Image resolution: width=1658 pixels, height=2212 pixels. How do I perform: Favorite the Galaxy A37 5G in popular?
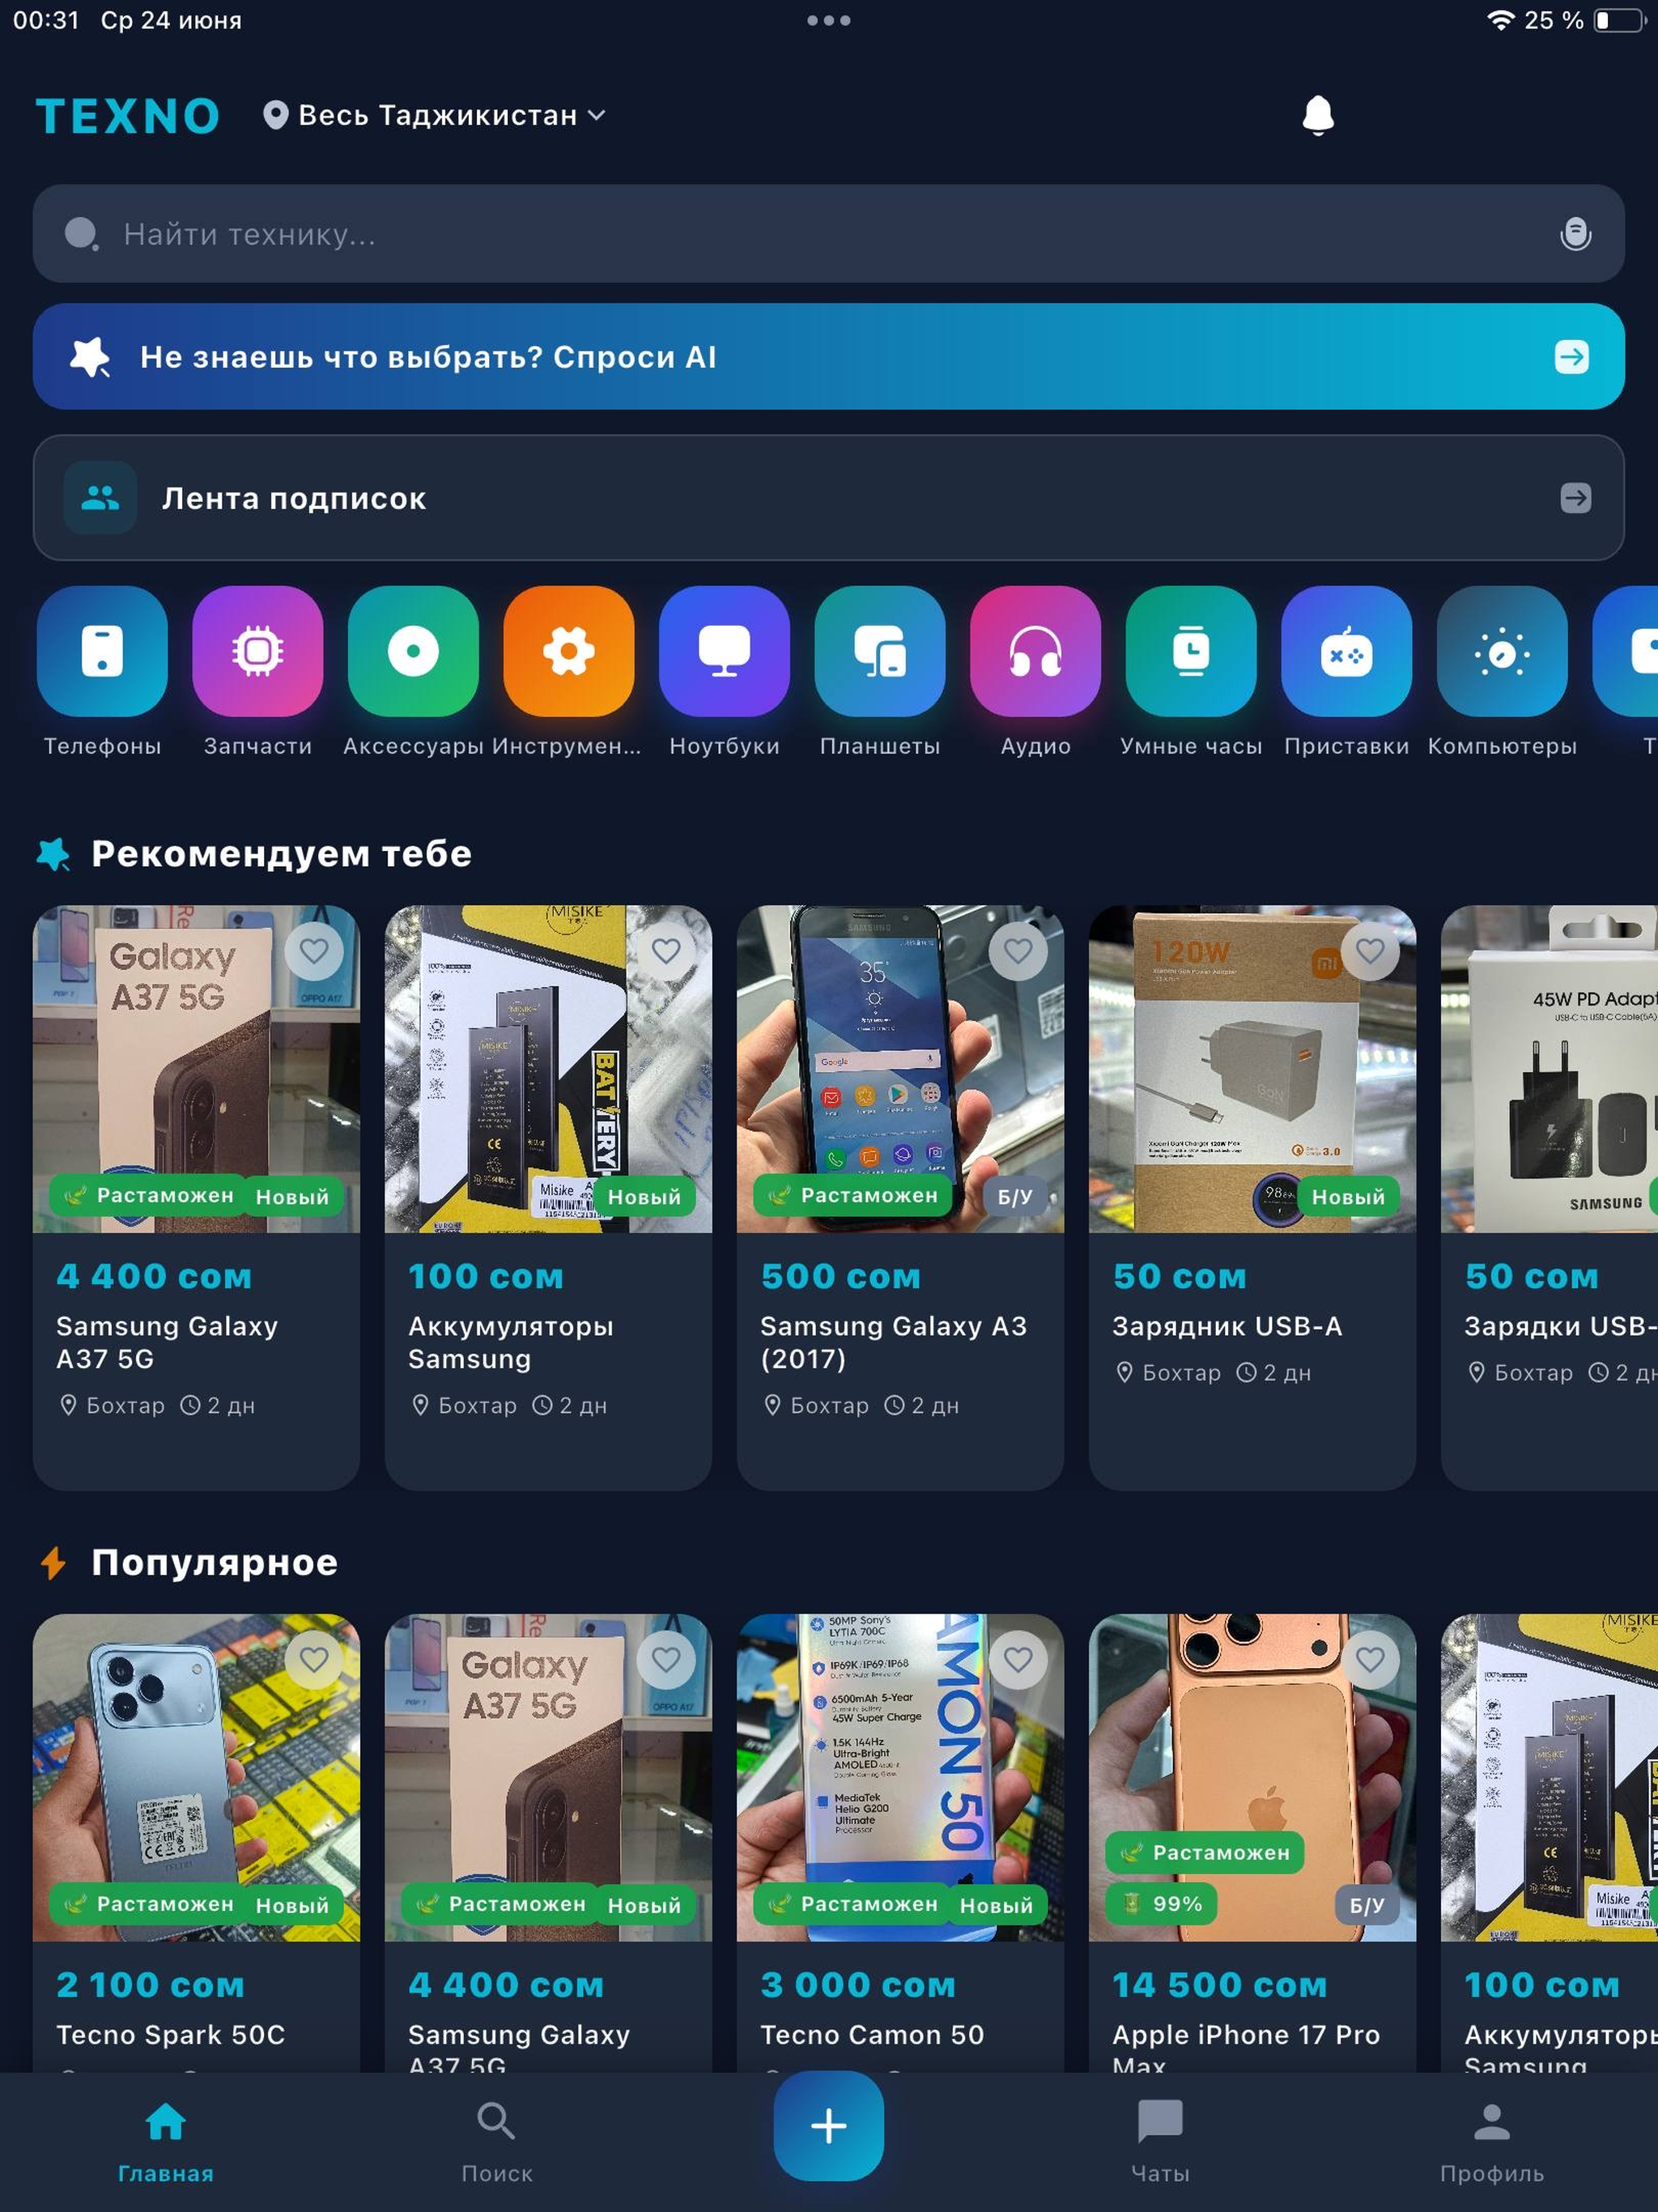pos(666,1660)
